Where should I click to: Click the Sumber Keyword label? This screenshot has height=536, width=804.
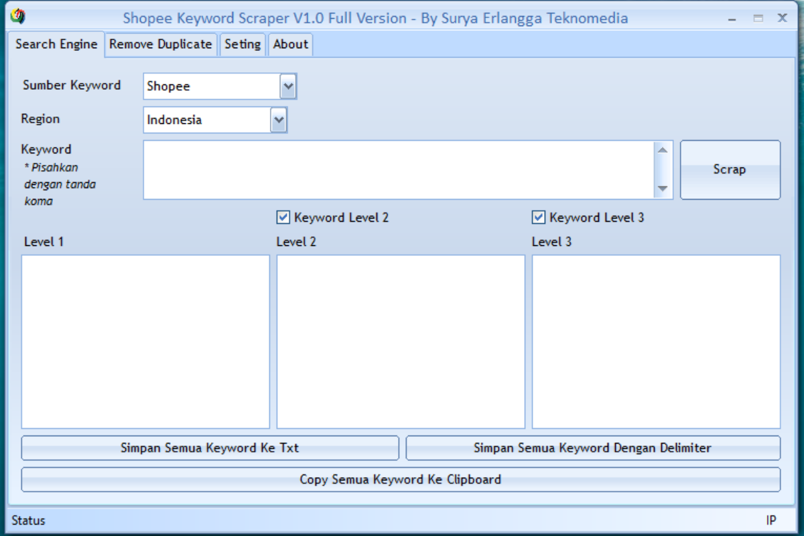click(x=72, y=85)
